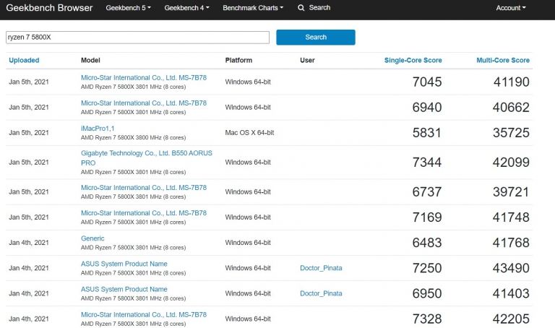The width and height of the screenshot is (555, 328).
Task: Click the single-core score 6950
Action: click(427, 293)
